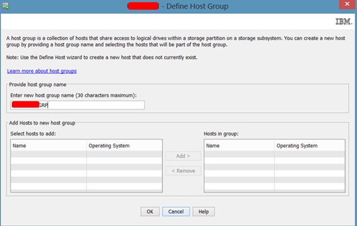Click the Add > button

[x=183, y=156]
